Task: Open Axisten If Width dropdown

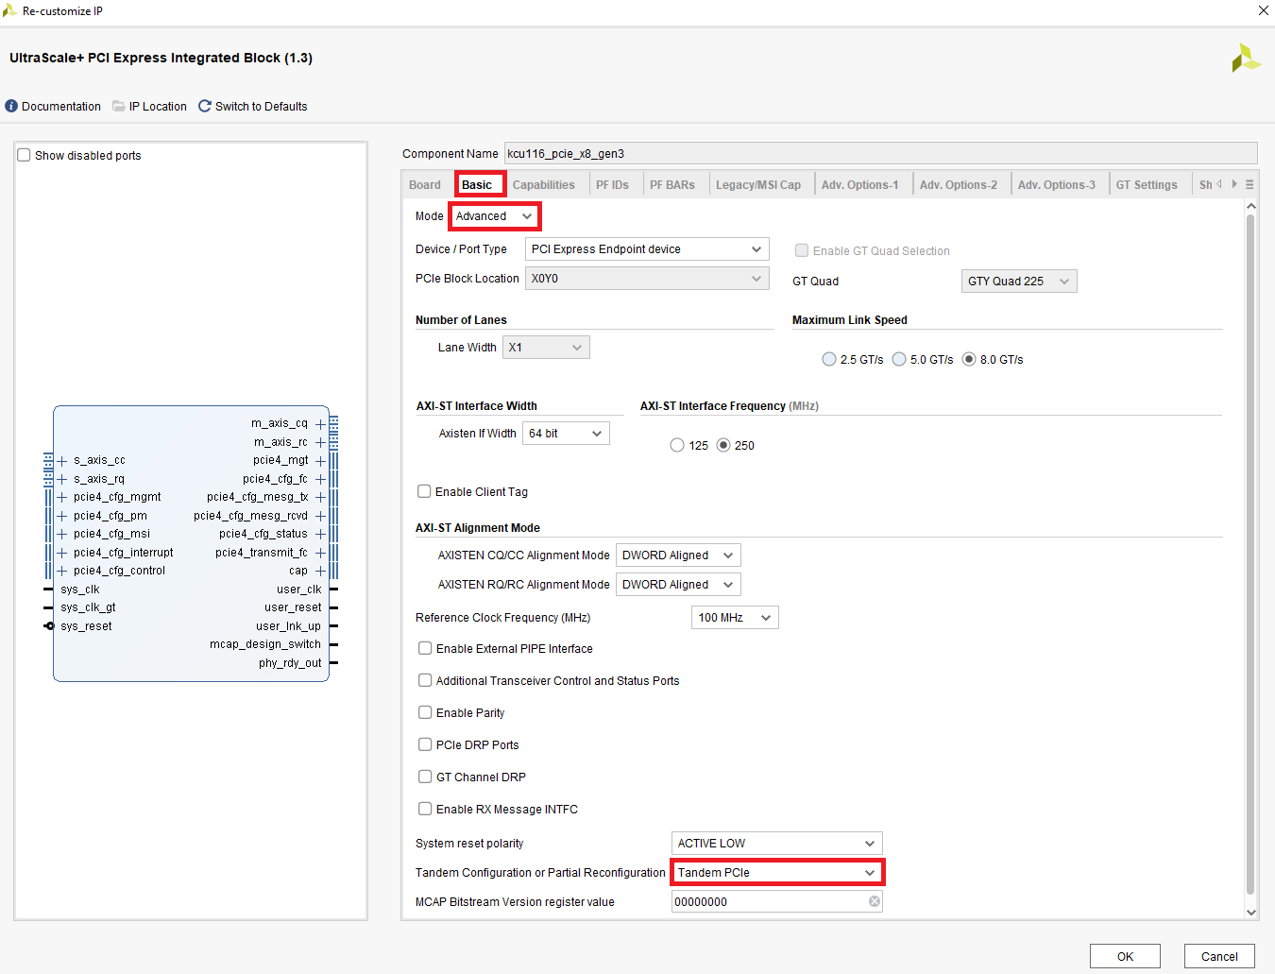Action: pyautogui.click(x=566, y=434)
